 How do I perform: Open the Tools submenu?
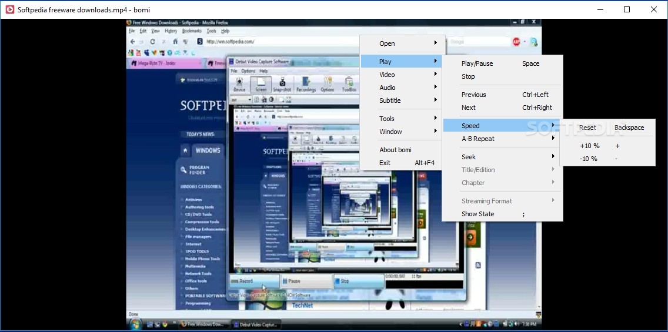coord(402,118)
